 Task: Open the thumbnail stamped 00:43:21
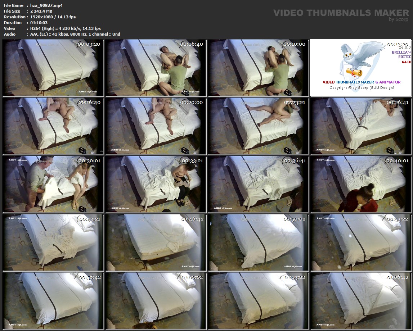tap(53, 242)
